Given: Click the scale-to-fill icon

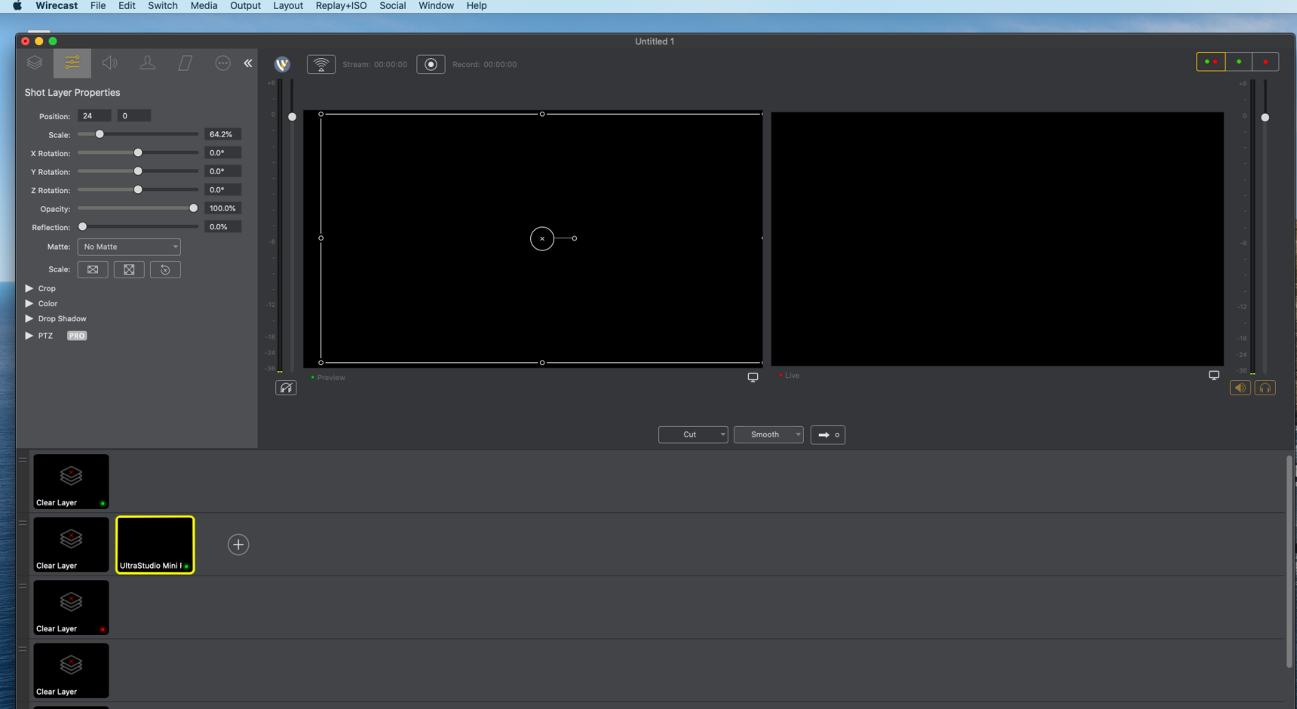Looking at the screenshot, I should tap(129, 269).
